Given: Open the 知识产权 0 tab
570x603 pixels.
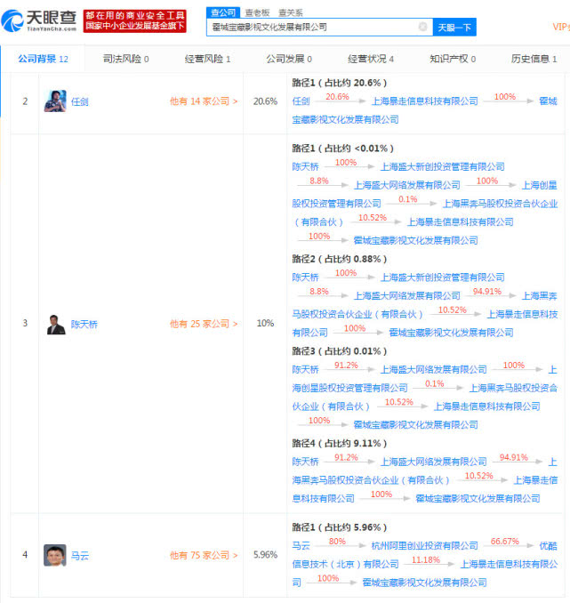Looking at the screenshot, I should click(453, 59).
